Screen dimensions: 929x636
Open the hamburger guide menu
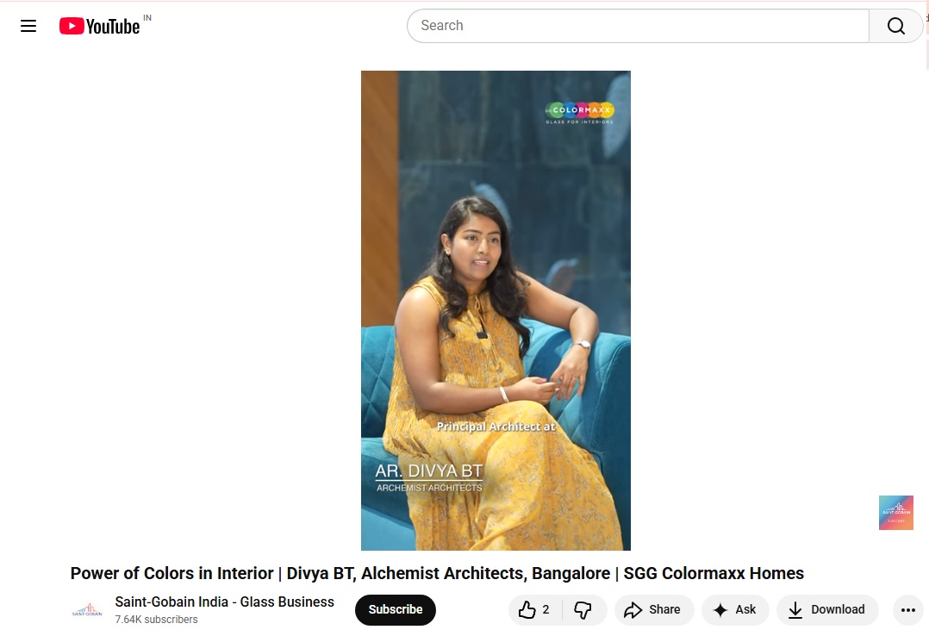28,26
